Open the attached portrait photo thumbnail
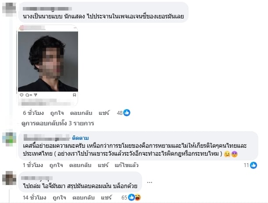The width and height of the screenshot is (268, 203). [x=48, y=61]
